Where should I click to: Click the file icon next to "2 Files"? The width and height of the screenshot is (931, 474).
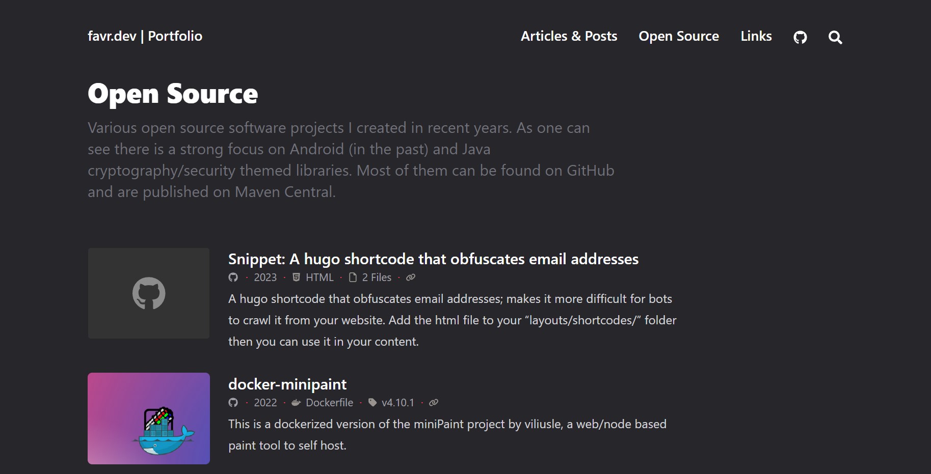point(353,277)
